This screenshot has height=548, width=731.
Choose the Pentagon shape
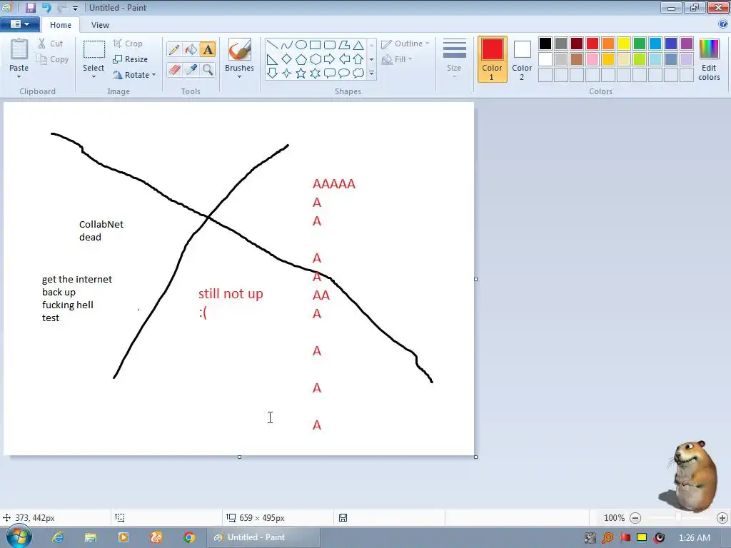[x=301, y=59]
